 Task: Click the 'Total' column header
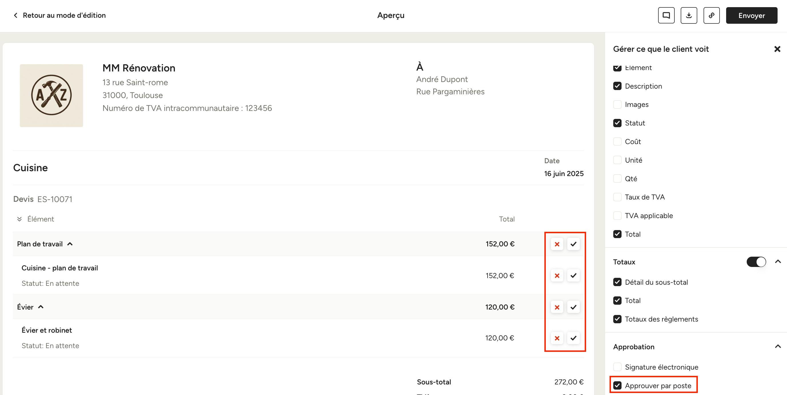pos(507,219)
